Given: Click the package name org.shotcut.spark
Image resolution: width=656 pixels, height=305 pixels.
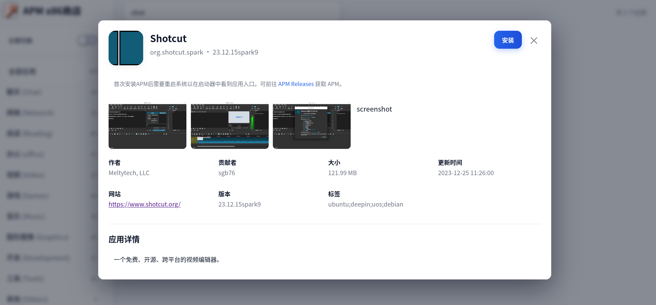Looking at the screenshot, I should [x=177, y=52].
